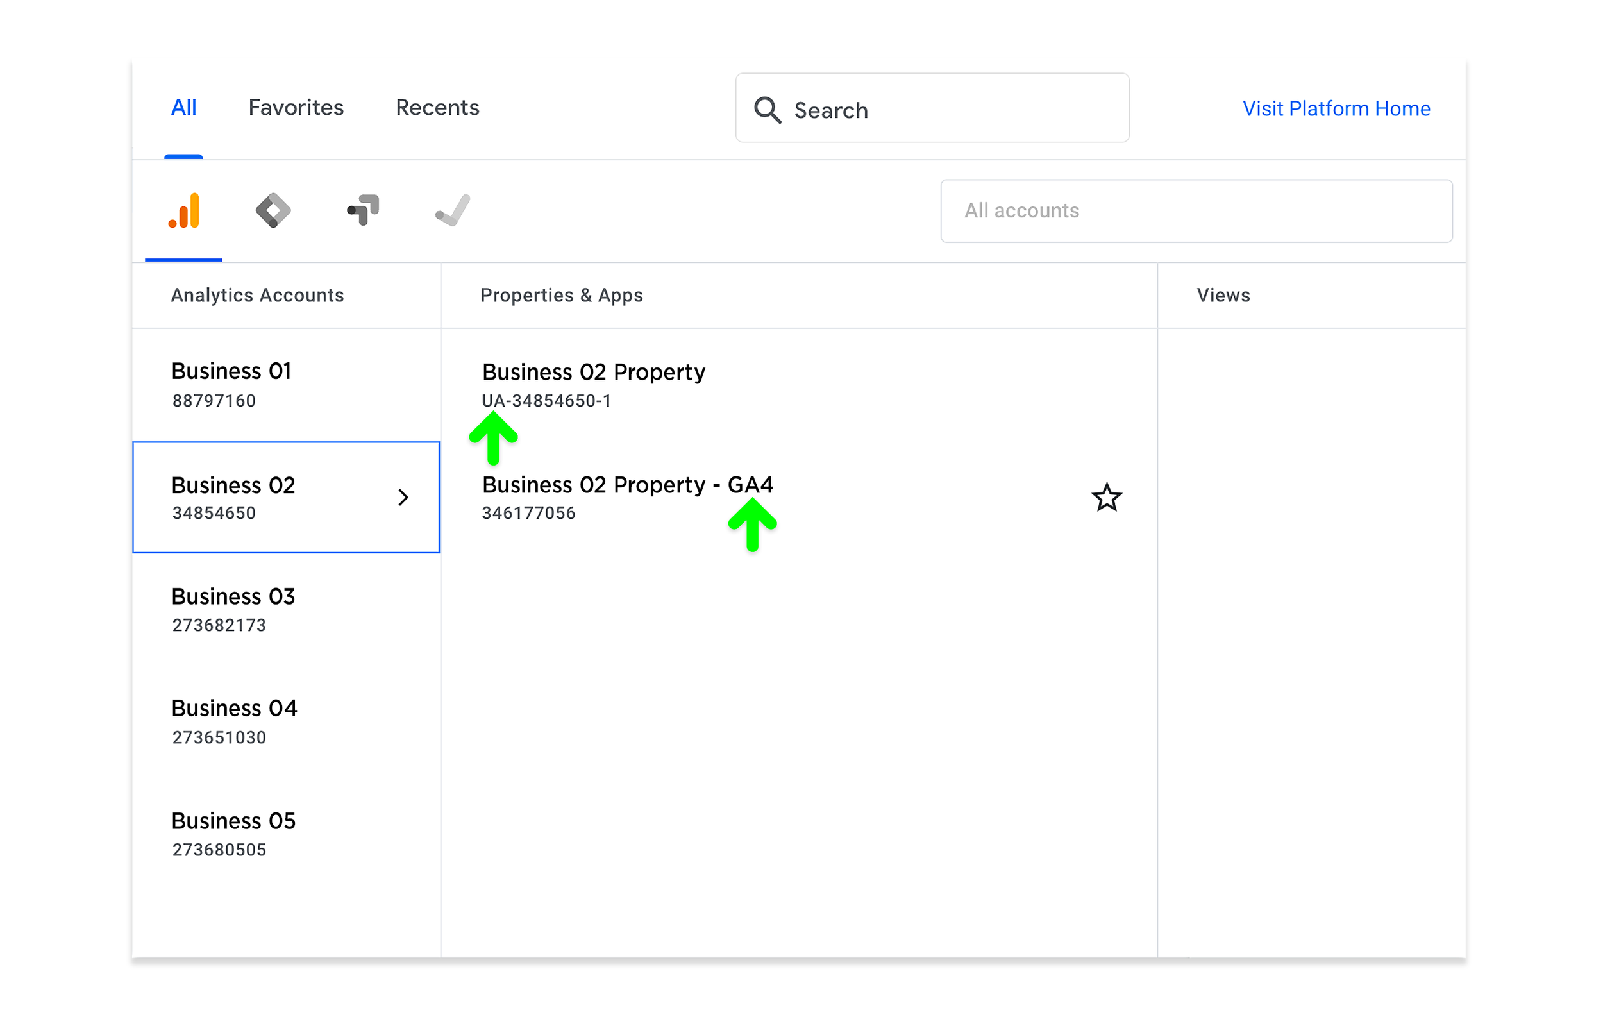1603x1026 pixels.
Task: Click account ID 273680505
Action: click(219, 850)
